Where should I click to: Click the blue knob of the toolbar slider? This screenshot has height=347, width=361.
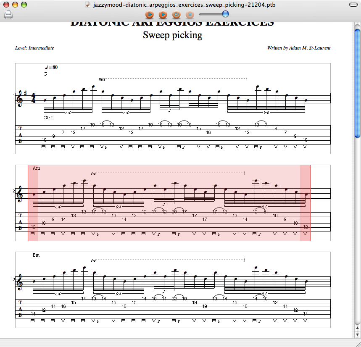click(x=225, y=14)
